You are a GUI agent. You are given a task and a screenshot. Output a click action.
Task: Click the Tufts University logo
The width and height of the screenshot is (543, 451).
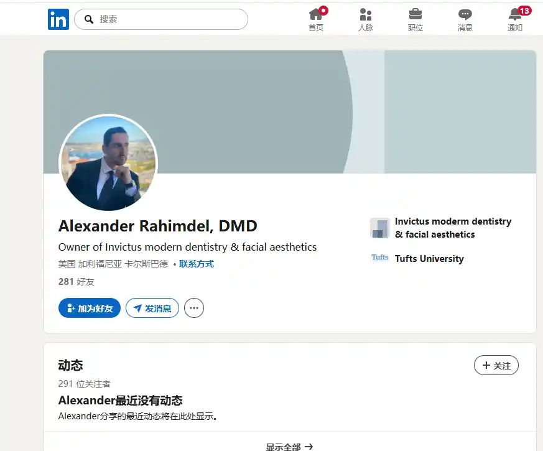(x=379, y=258)
